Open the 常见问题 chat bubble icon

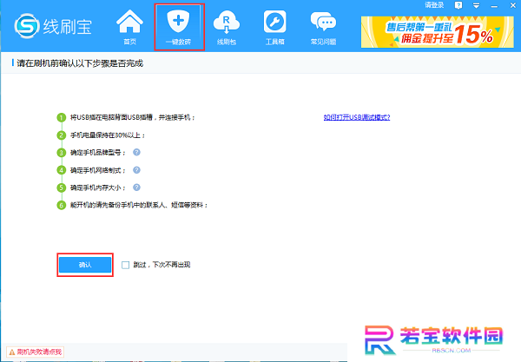pos(323,28)
